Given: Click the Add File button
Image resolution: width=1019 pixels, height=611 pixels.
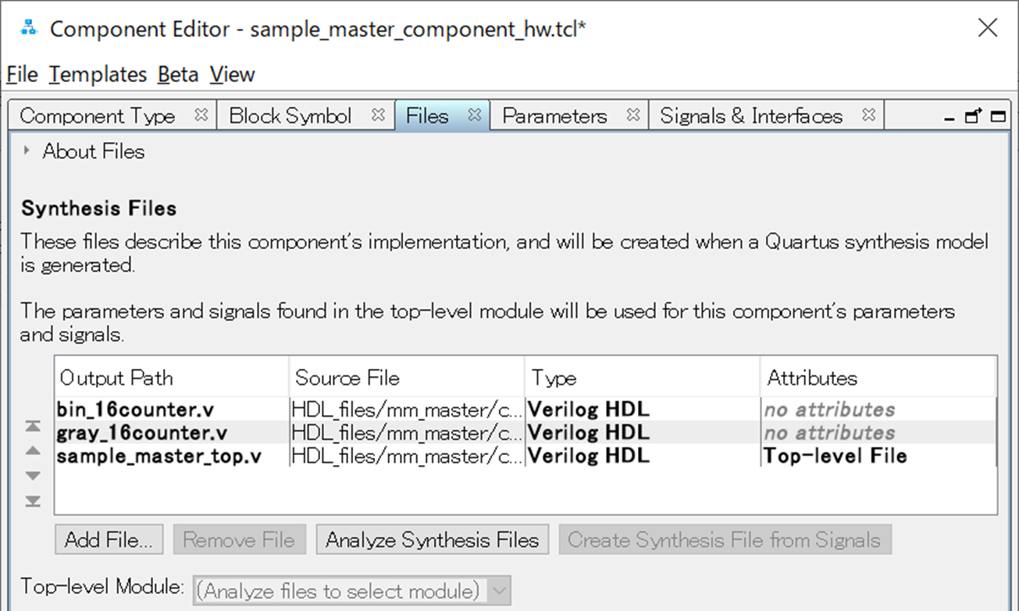Looking at the screenshot, I should pyautogui.click(x=109, y=539).
